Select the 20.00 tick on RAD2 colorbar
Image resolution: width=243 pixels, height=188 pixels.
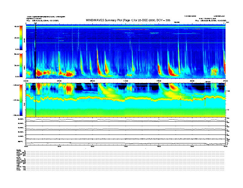tap(17, 38)
